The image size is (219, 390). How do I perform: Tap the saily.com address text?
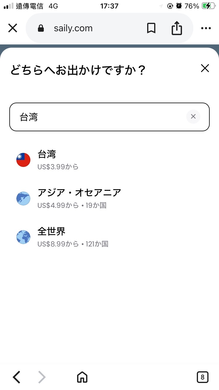(73, 28)
